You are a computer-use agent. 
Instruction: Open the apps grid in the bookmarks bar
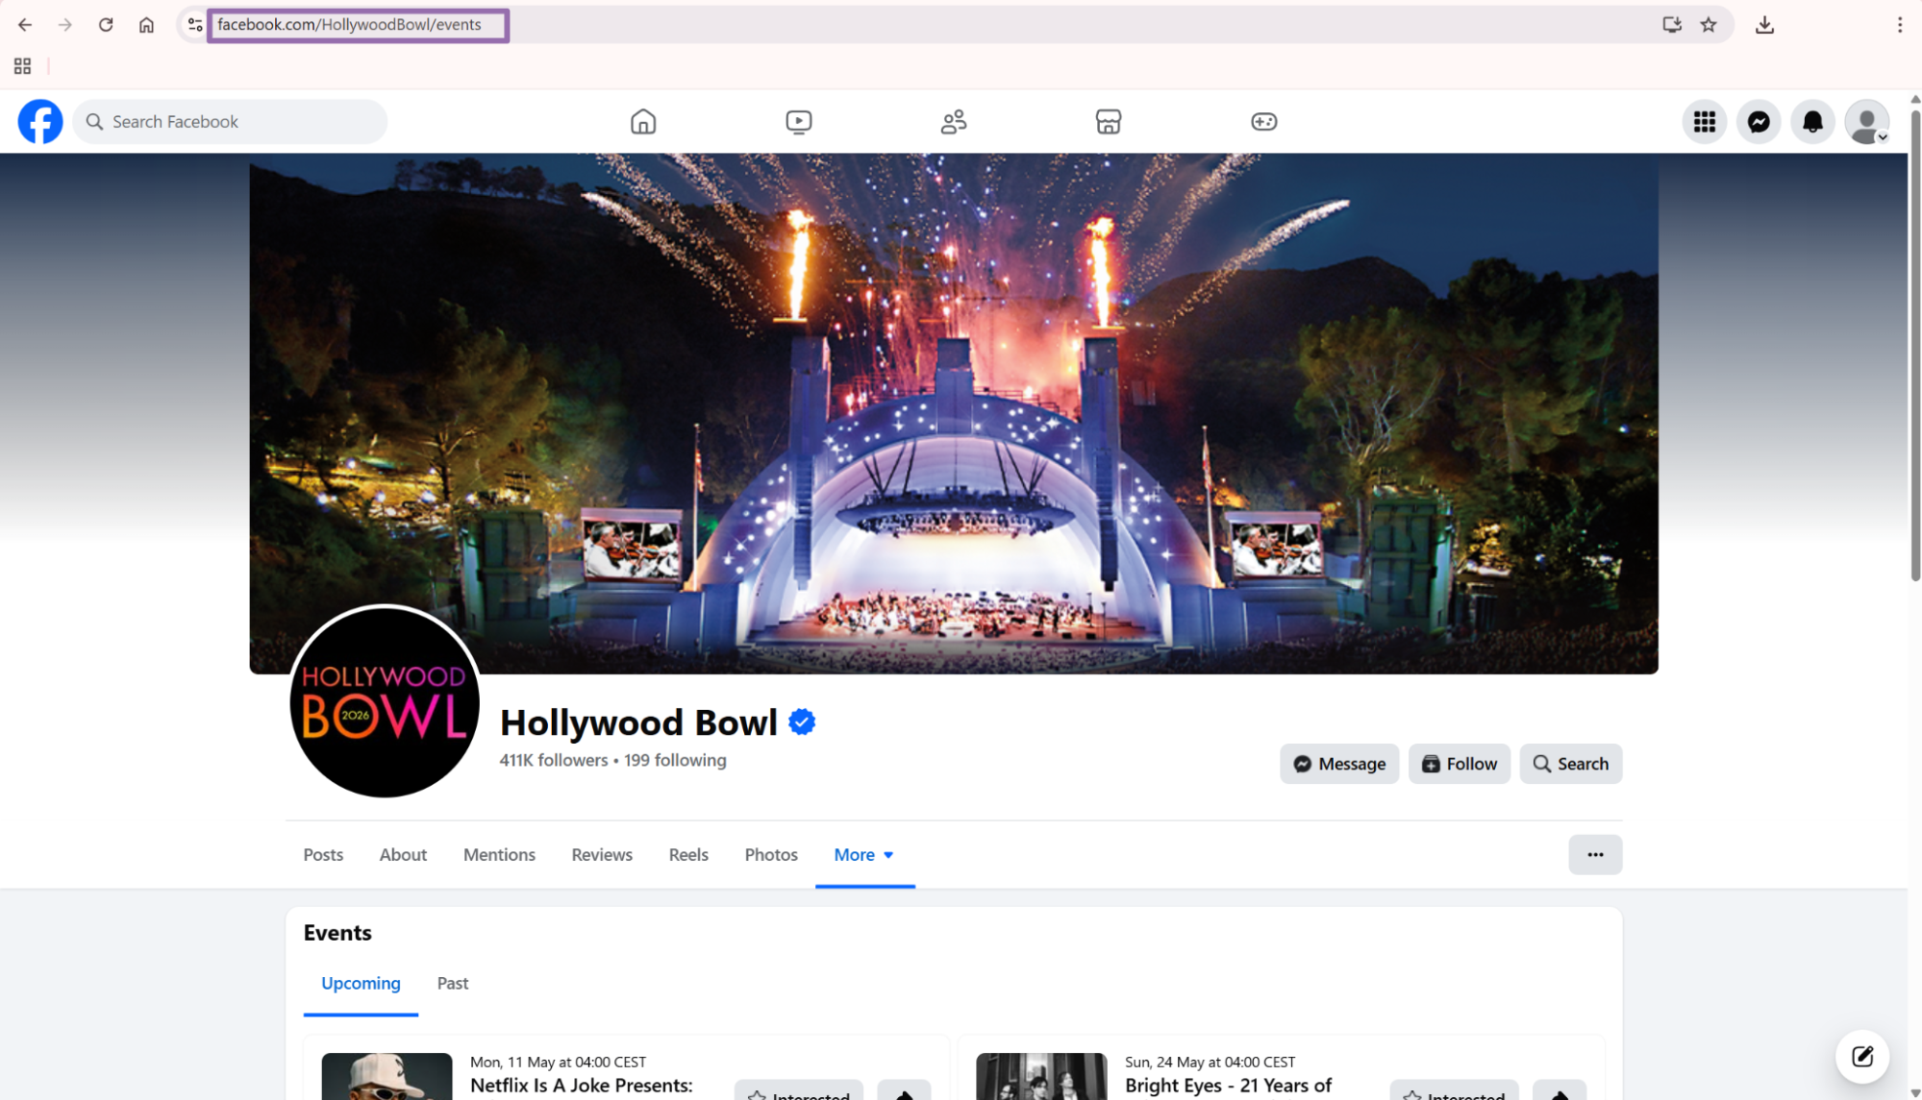[x=22, y=66]
